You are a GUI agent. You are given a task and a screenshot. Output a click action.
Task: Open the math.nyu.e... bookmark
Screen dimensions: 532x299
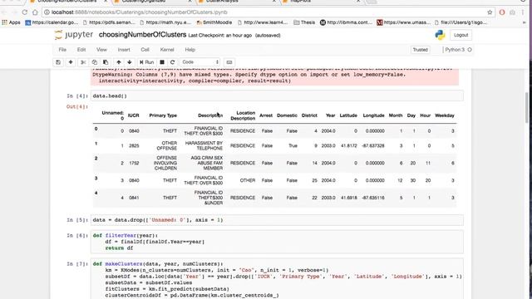tap(165, 22)
